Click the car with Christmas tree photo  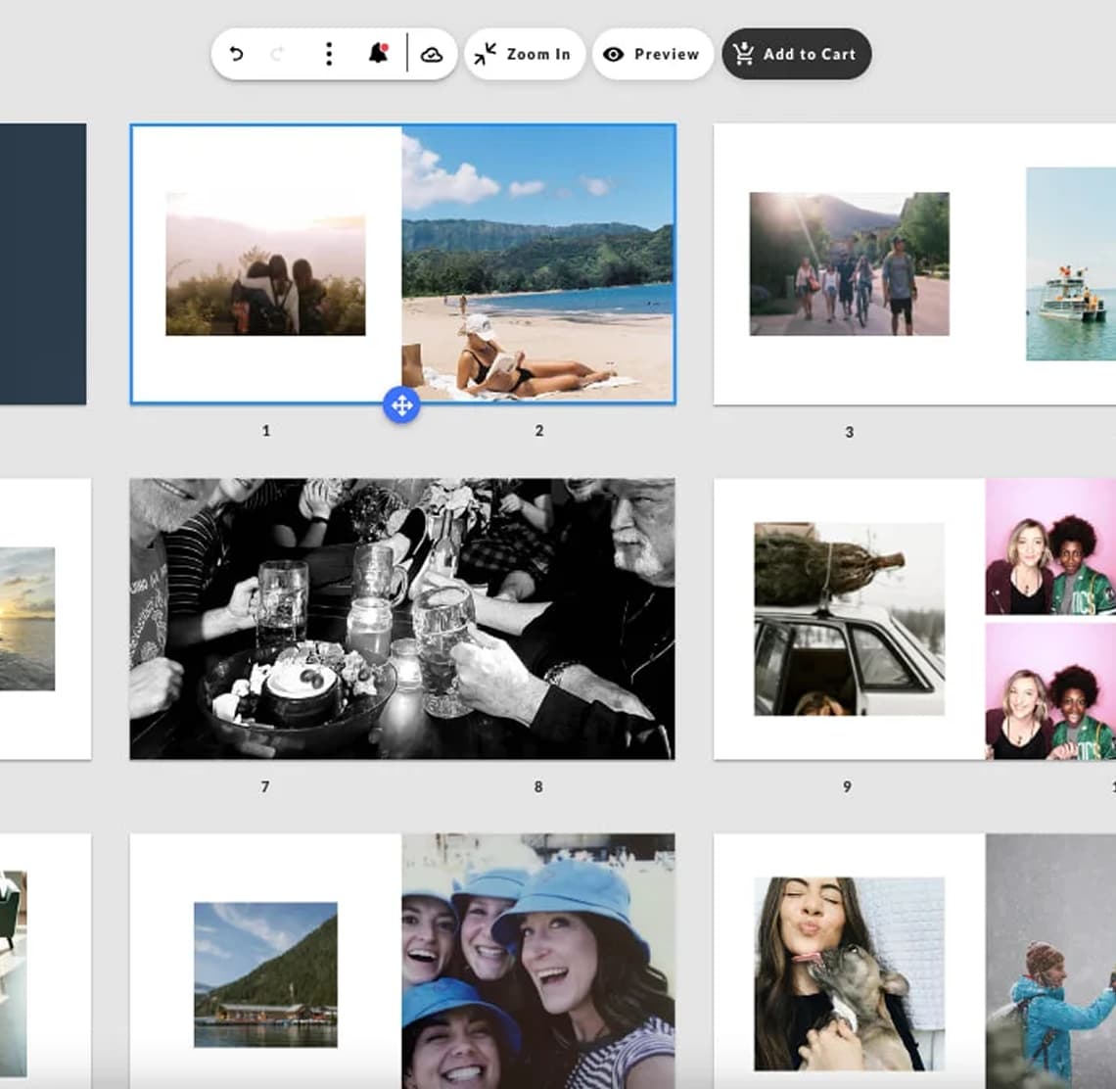[849, 619]
